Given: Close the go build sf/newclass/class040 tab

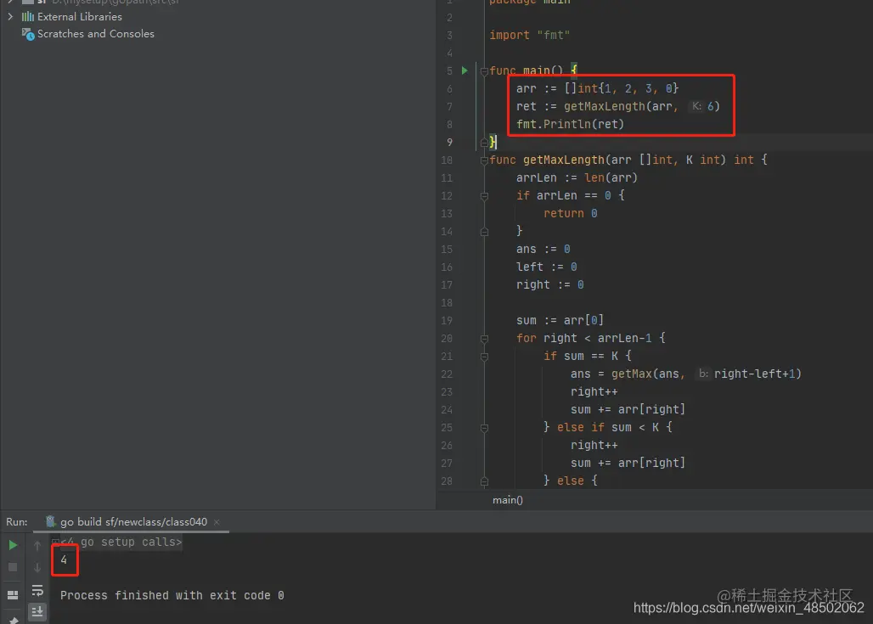Looking at the screenshot, I should [217, 522].
